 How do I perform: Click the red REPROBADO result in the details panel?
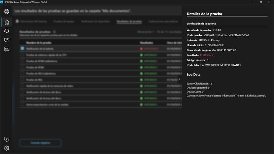[207, 55]
